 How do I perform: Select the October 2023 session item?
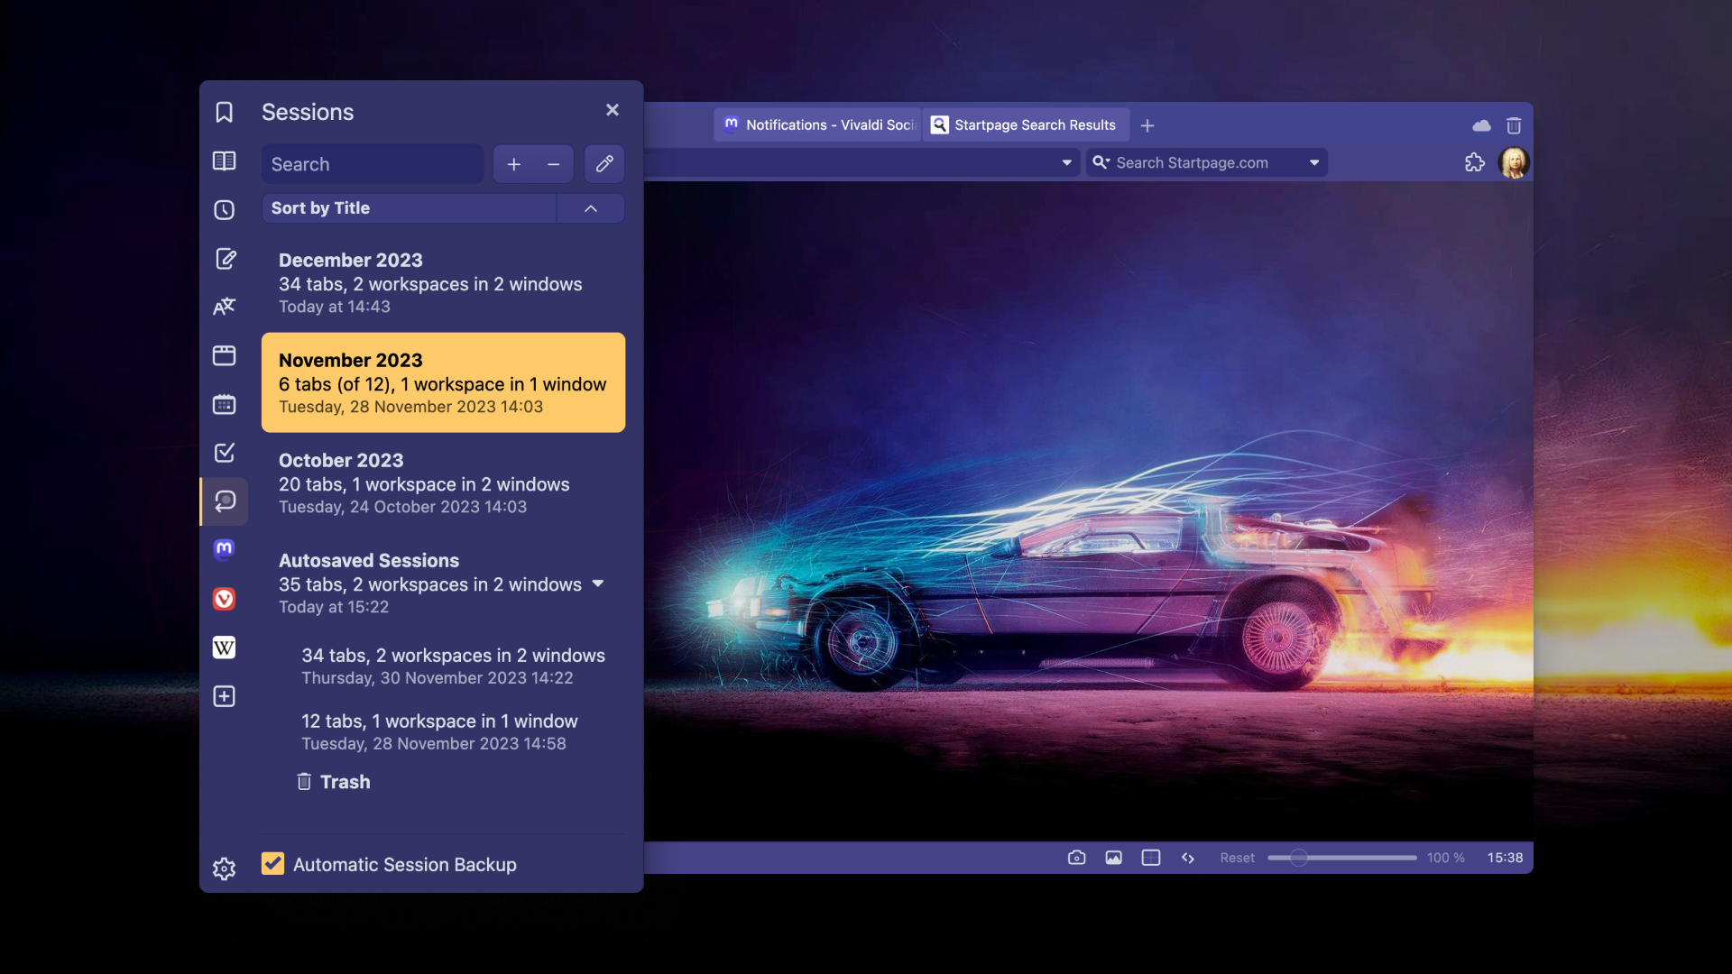pyautogui.click(x=443, y=482)
